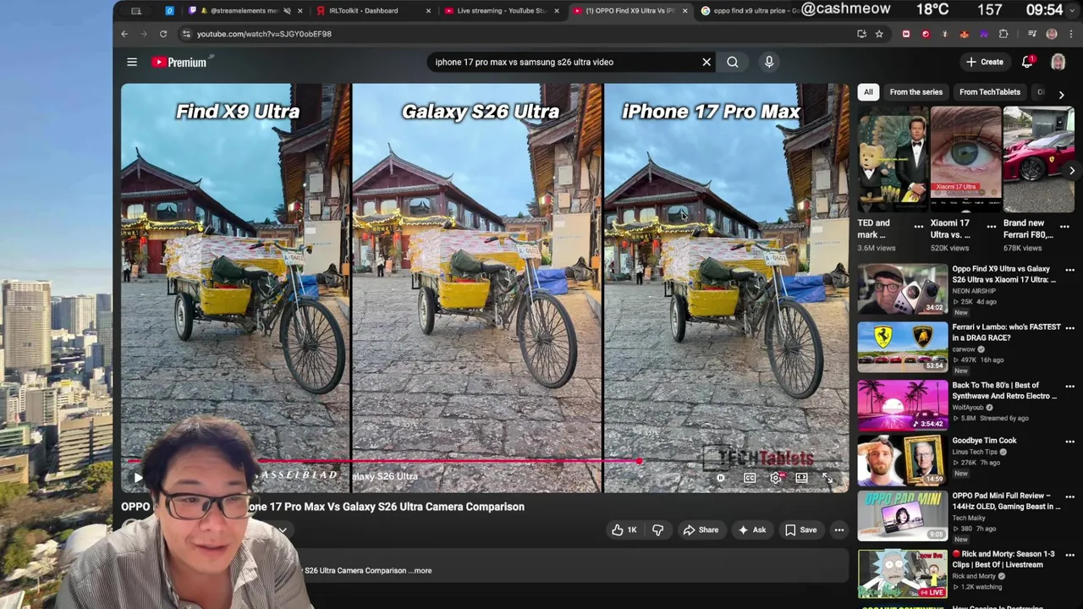Screen dimensions: 1083x609
Task: Run search with the magnifier button
Action: click(x=733, y=62)
